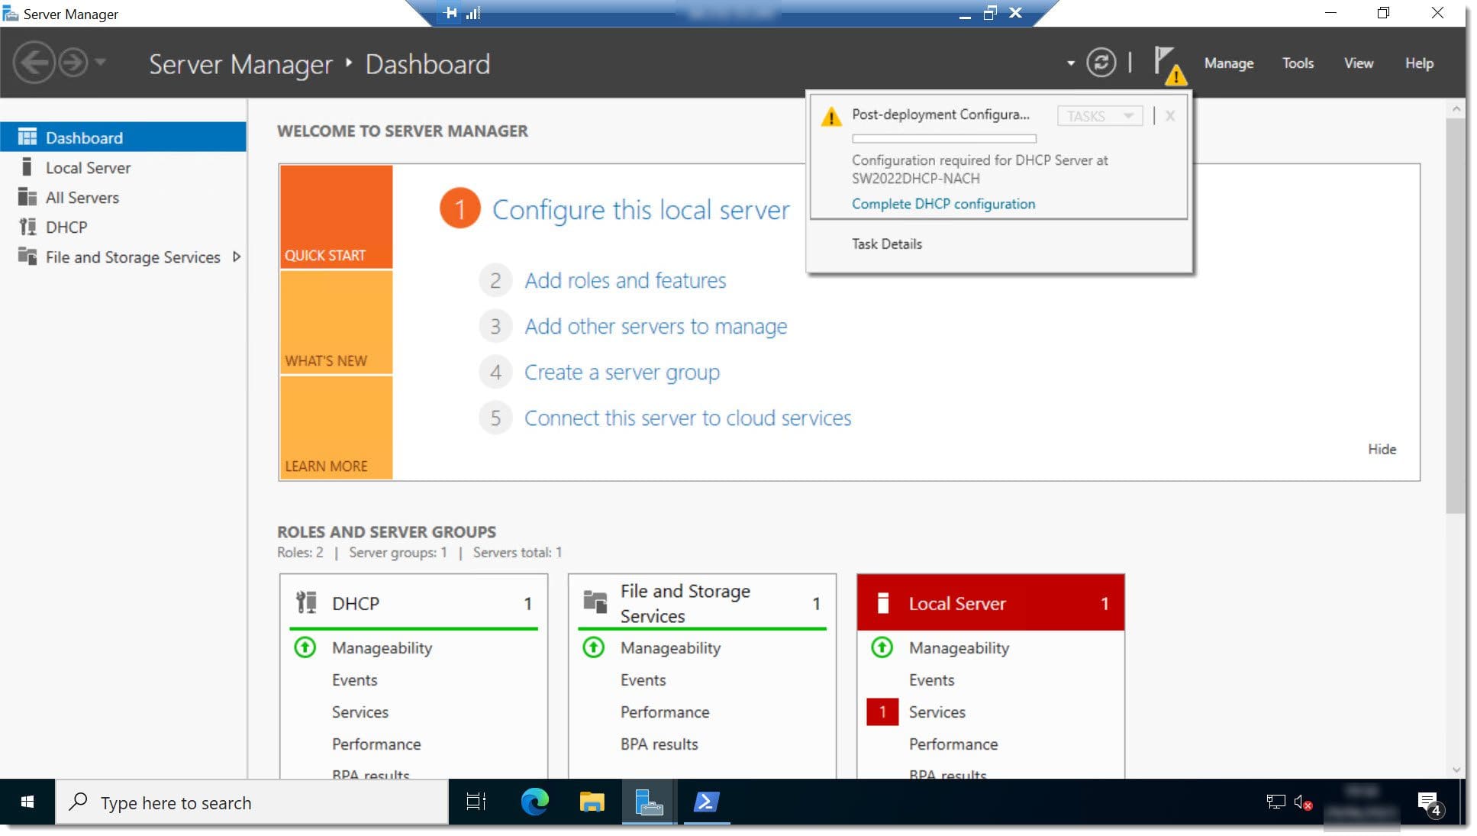Click Configure this local server link
The width and height of the screenshot is (1477, 836).
coord(640,209)
